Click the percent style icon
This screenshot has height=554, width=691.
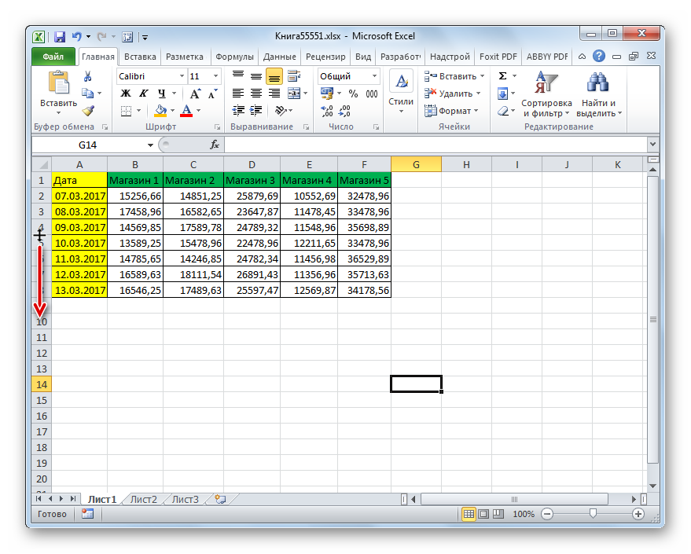coord(353,94)
